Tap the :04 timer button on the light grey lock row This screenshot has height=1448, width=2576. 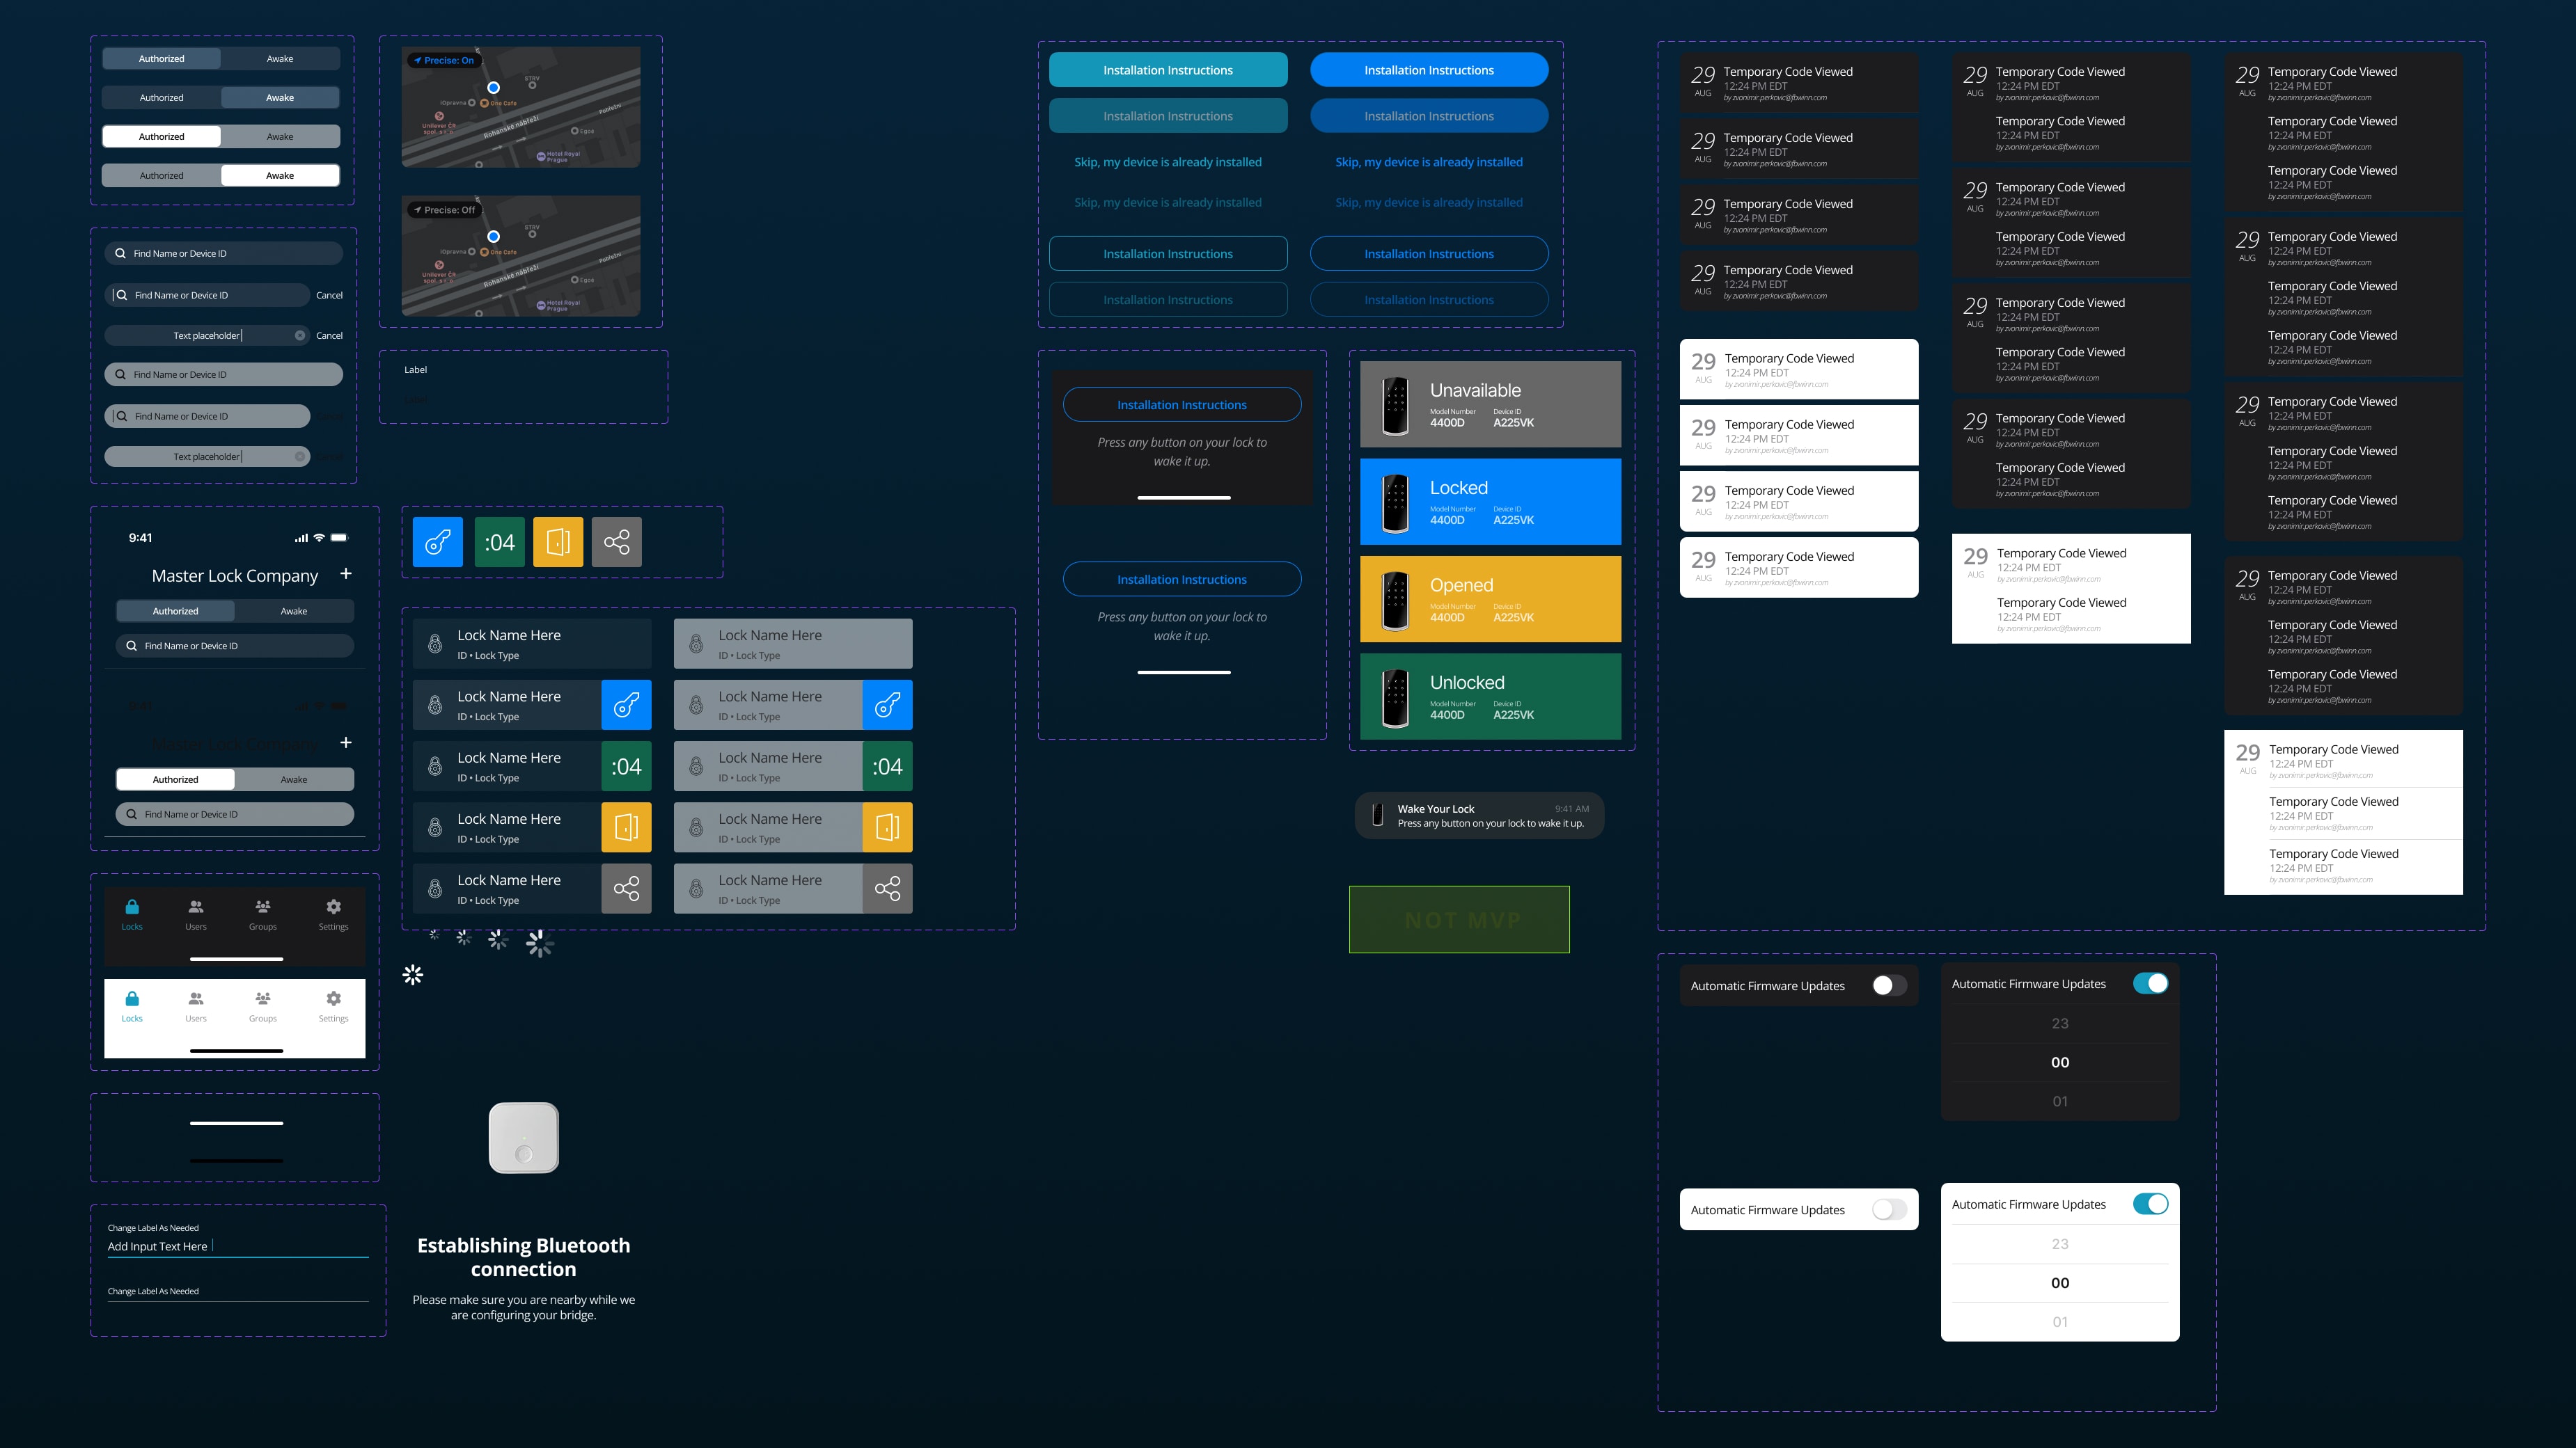887,767
